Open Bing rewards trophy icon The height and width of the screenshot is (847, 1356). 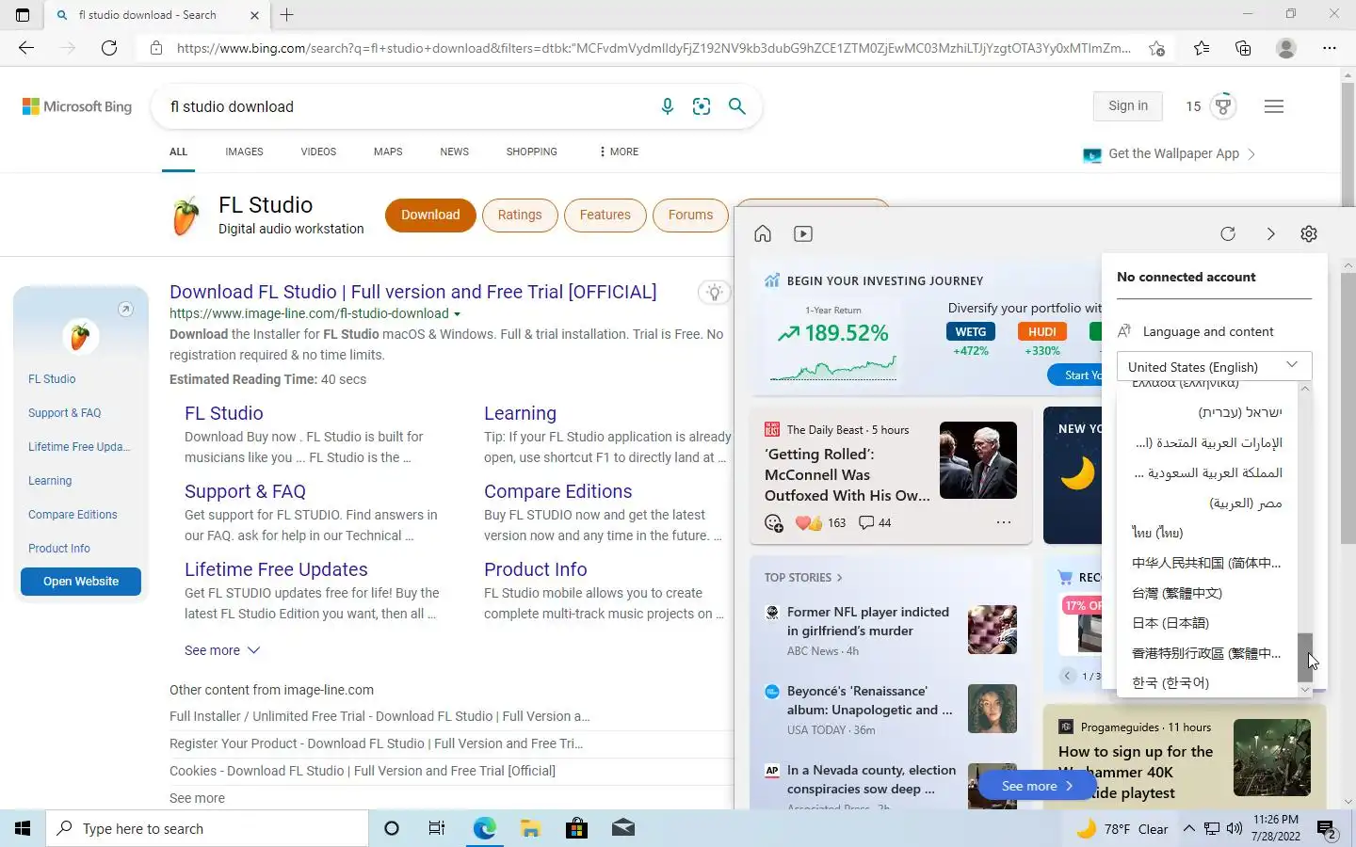1223,106
